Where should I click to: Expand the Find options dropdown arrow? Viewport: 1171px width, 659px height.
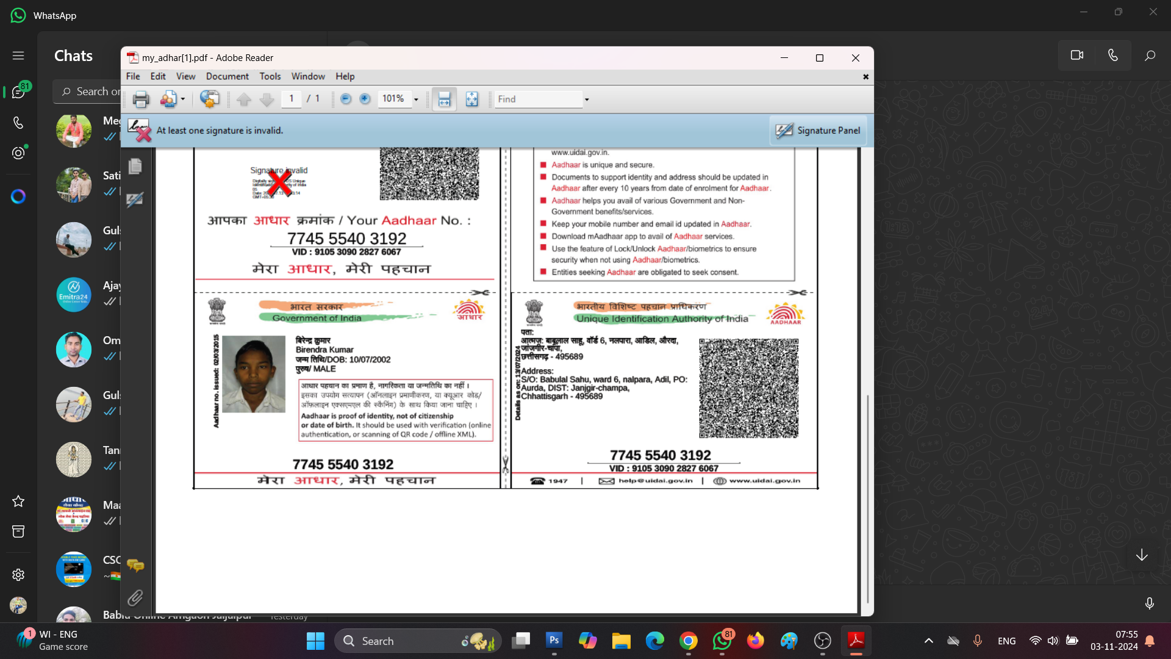587,99
